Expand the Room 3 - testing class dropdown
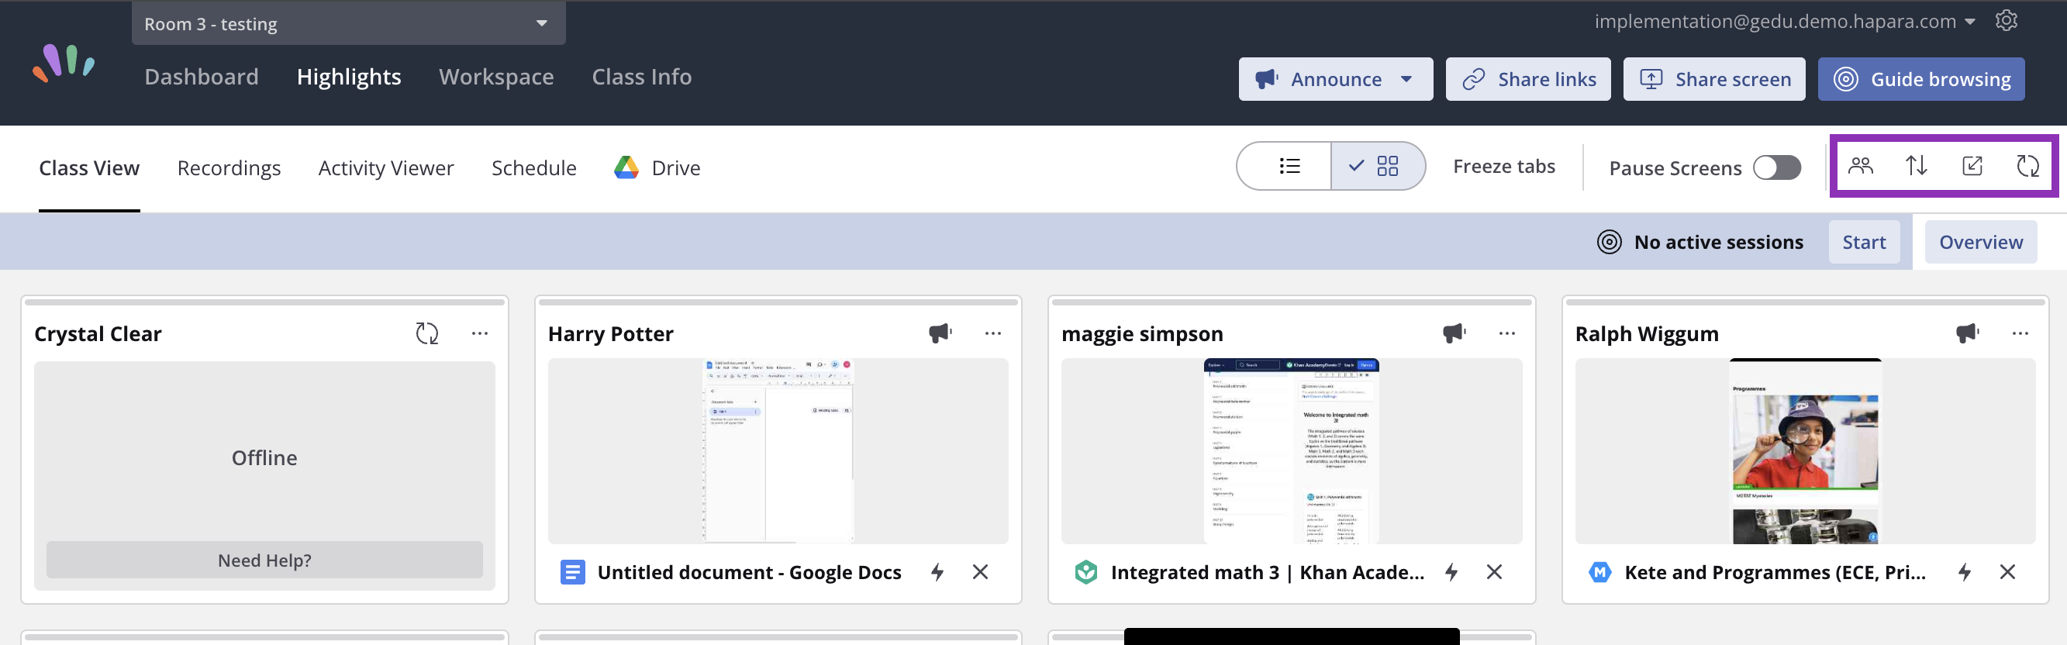Viewport: 2067px width, 645px height. click(348, 23)
